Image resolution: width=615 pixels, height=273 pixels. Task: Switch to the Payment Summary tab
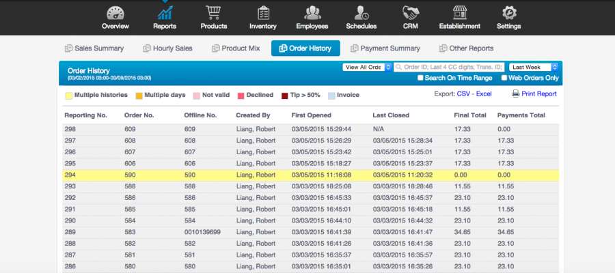(385, 48)
